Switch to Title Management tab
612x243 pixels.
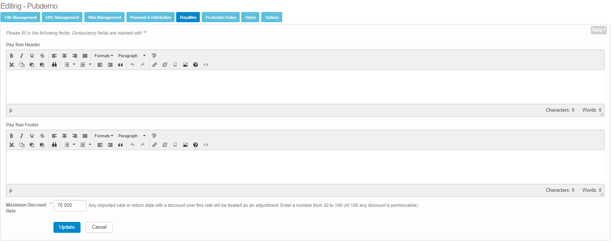tap(20, 17)
